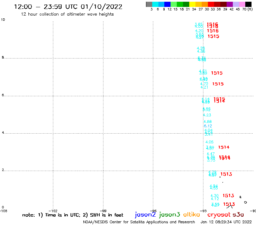Click the '70 (ft)' legend label
This screenshot has width=256, height=225.
[x=247, y=9]
